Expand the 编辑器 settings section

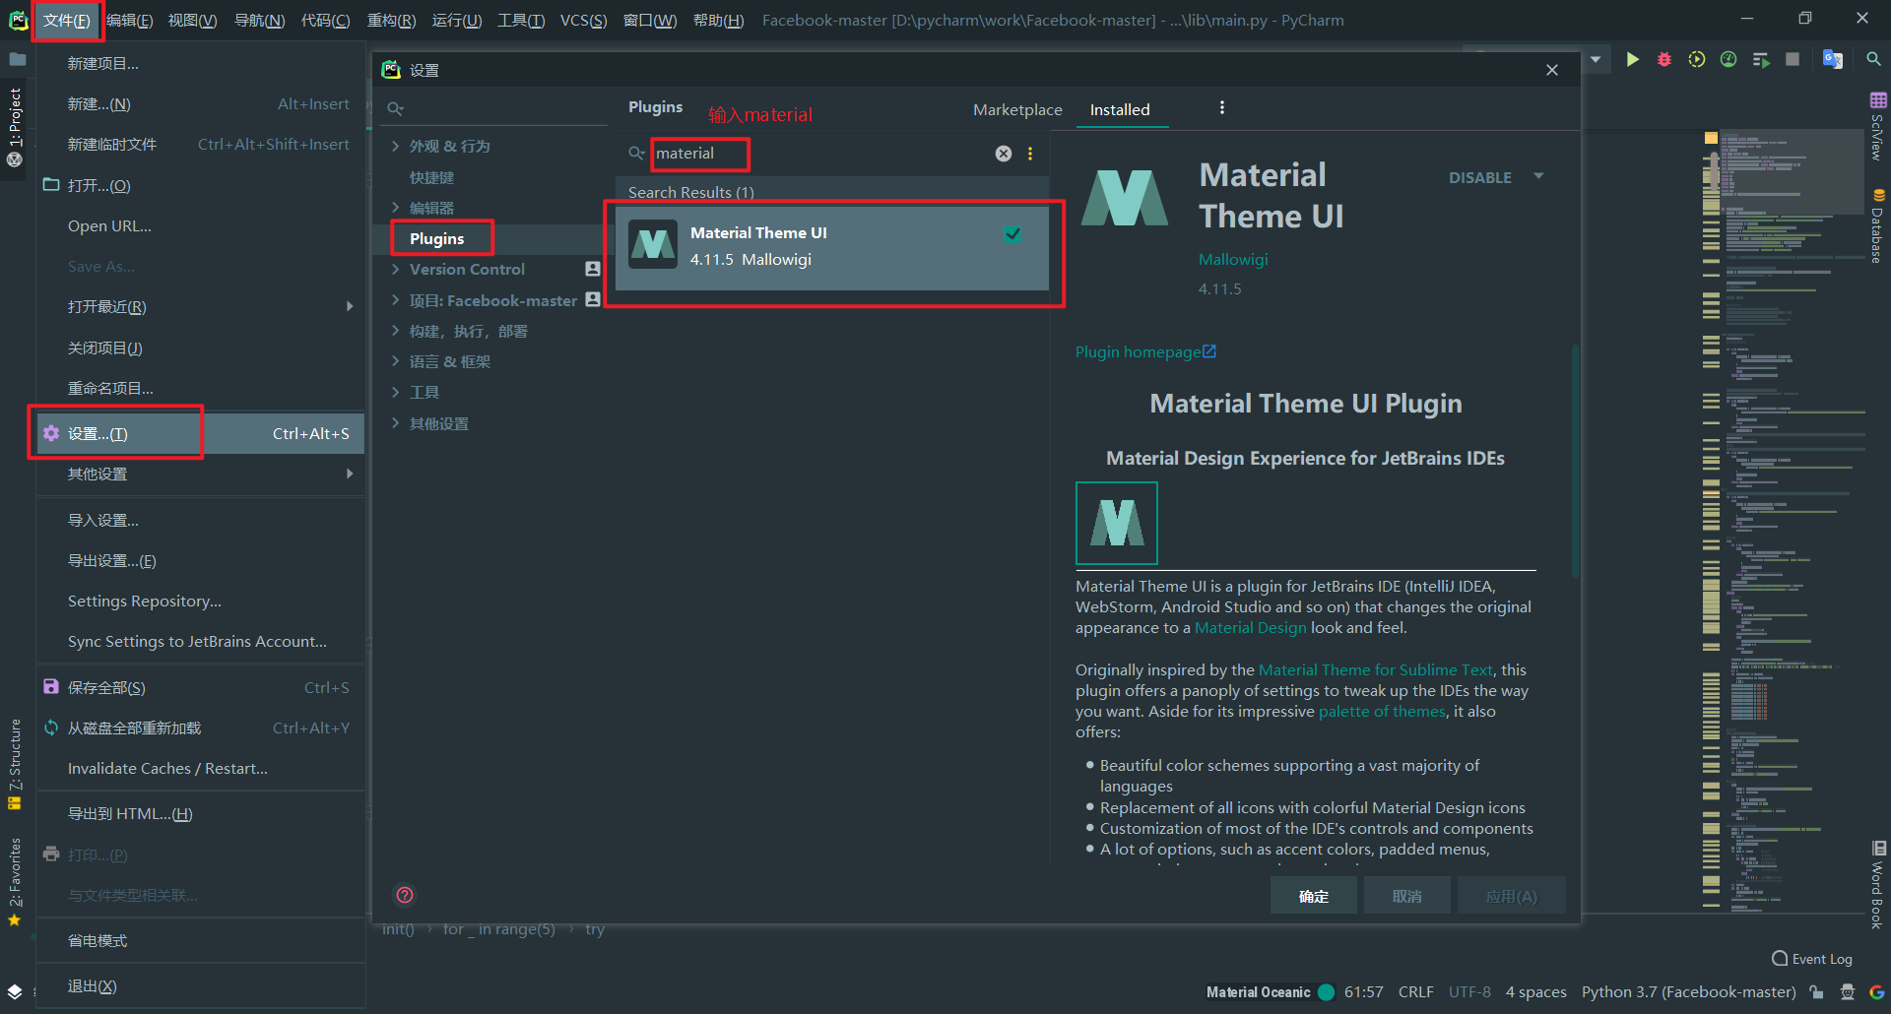[x=396, y=208]
